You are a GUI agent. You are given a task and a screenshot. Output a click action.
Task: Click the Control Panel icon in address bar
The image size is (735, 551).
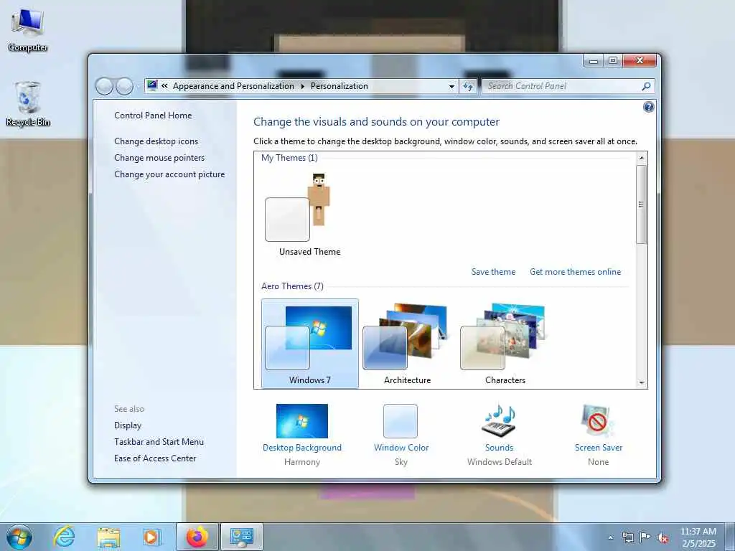pyautogui.click(x=152, y=85)
